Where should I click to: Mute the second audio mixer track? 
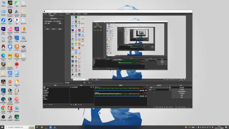point(143,96)
